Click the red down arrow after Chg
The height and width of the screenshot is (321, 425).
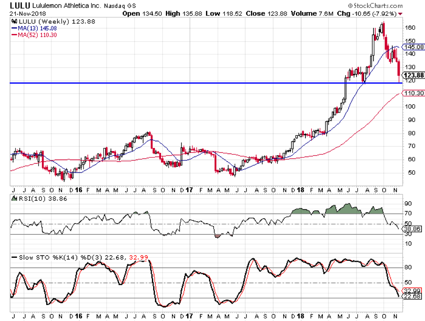[401, 14]
